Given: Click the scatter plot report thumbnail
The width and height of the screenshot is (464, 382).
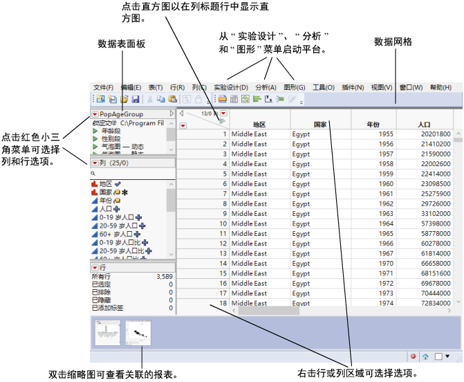Looking at the screenshot, I should coord(138,333).
